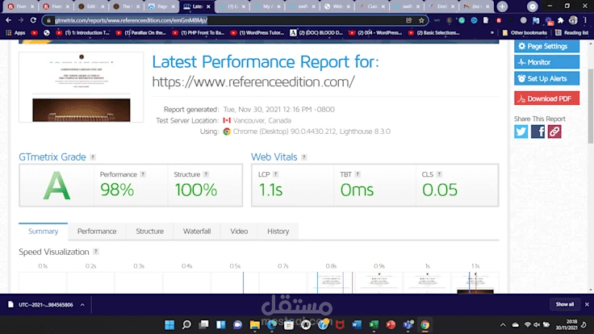The width and height of the screenshot is (594, 334).
Task: Show hidden system tray icons
Action: click(x=503, y=324)
